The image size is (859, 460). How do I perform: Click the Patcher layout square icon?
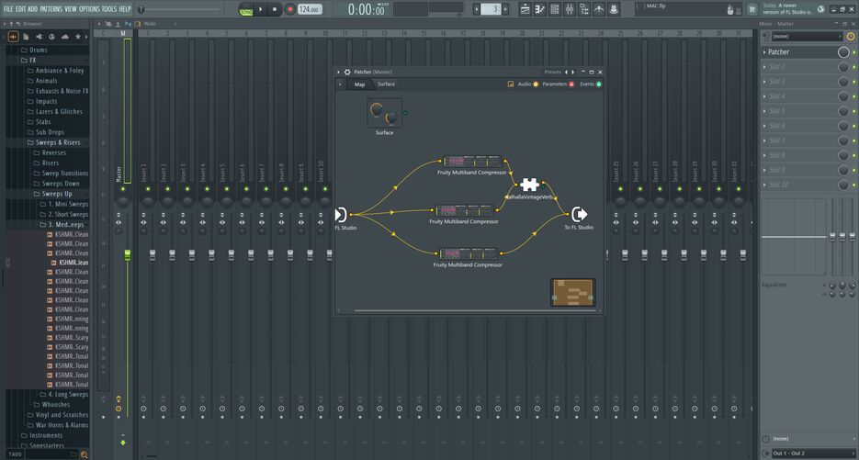tap(511, 84)
